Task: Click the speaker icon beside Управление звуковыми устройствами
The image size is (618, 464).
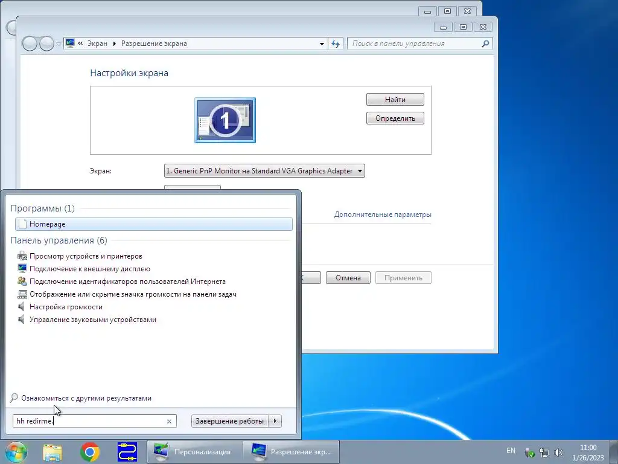Action: pyautogui.click(x=22, y=319)
